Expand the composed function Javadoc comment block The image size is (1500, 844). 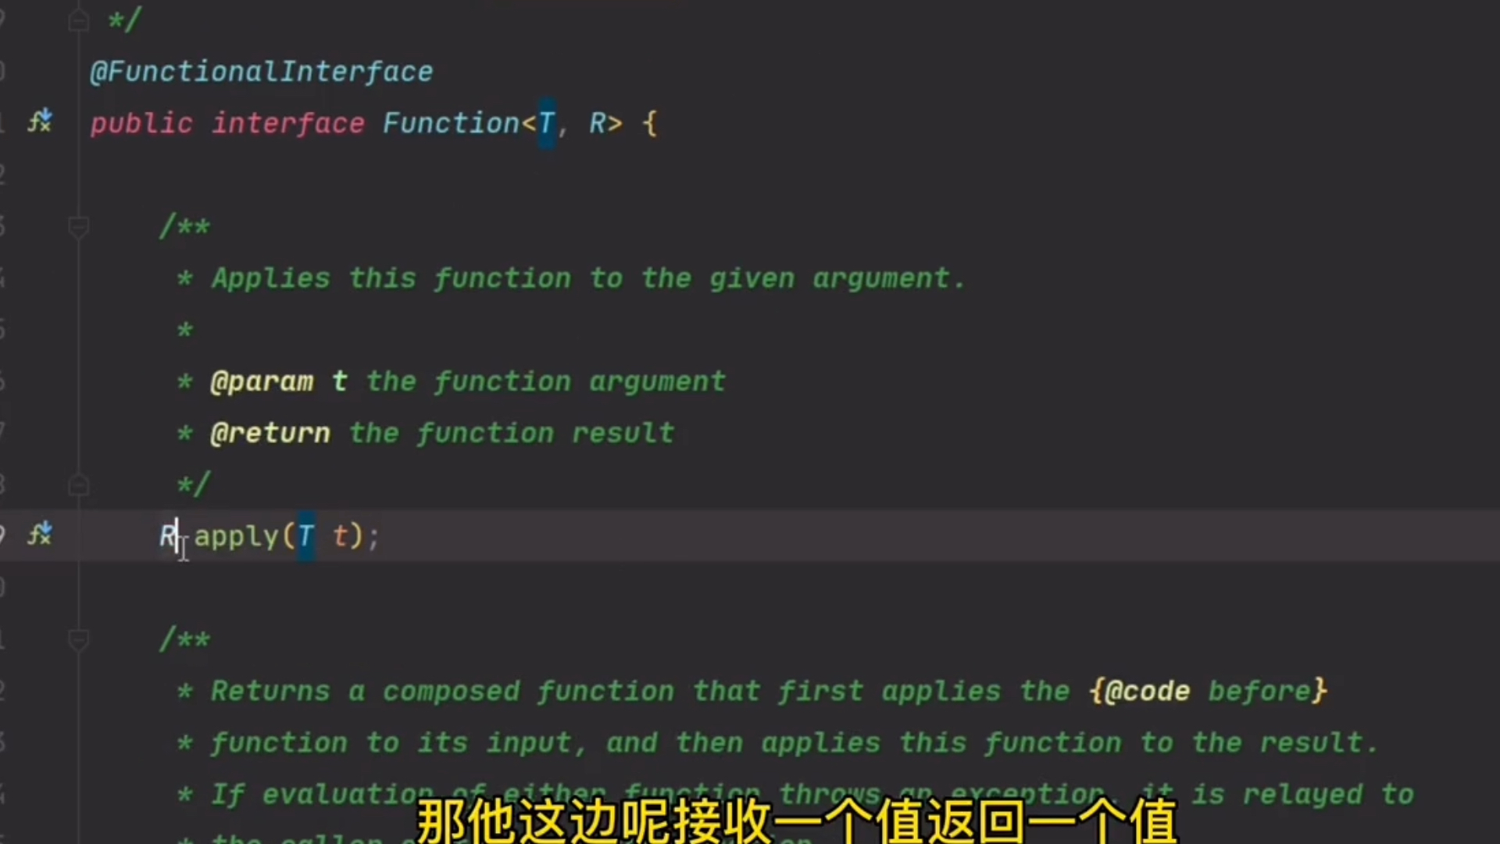[78, 639]
